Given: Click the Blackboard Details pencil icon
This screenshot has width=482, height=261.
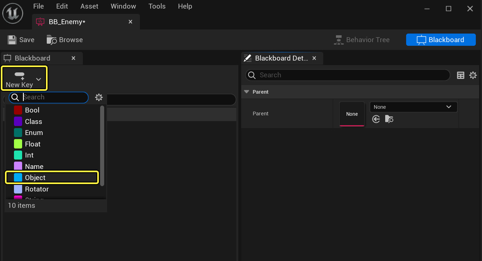Looking at the screenshot, I should [247, 58].
